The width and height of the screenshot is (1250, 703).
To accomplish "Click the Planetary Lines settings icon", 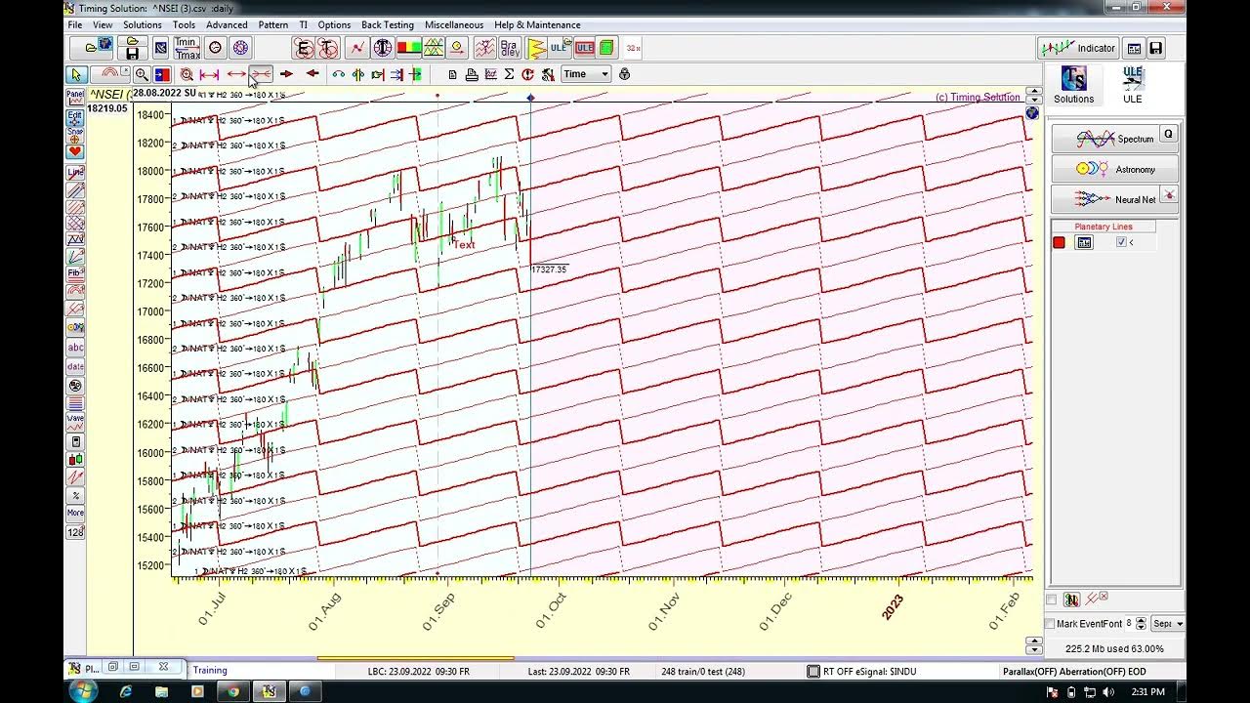I will point(1084,242).
